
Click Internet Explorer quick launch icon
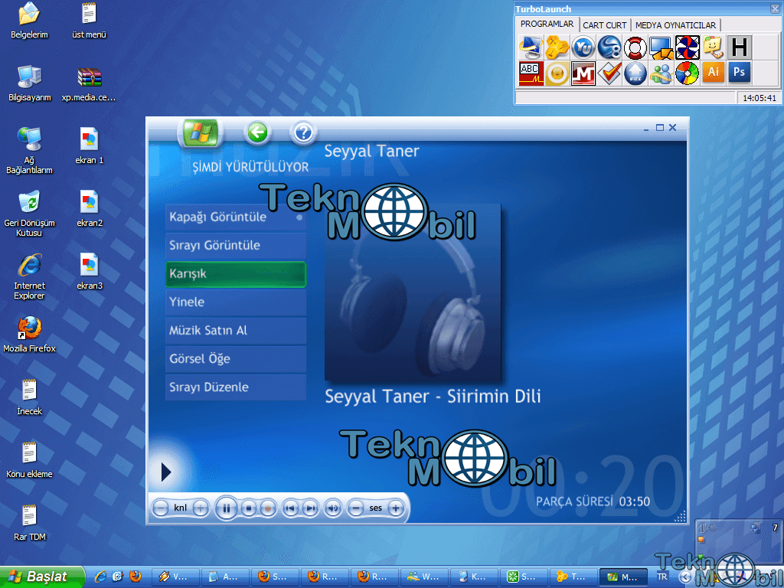[x=100, y=577]
